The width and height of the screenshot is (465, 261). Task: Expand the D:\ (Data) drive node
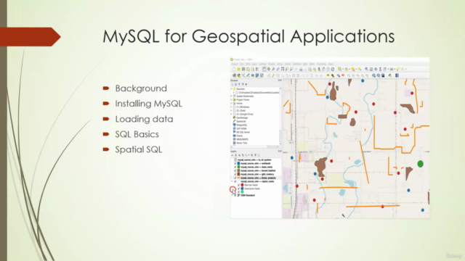coord(232,110)
